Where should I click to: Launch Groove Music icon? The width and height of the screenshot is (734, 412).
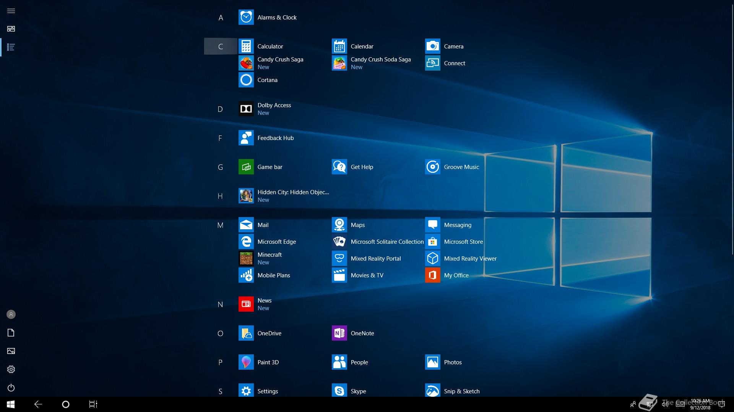tap(432, 167)
